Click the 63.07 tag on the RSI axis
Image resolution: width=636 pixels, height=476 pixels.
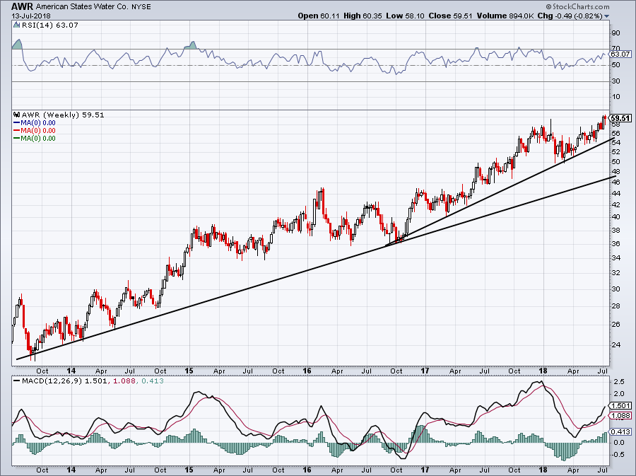(620, 54)
